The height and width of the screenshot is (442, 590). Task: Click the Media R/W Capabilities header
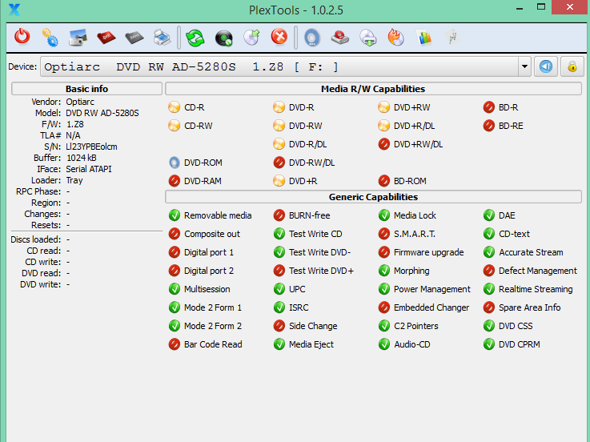click(373, 89)
